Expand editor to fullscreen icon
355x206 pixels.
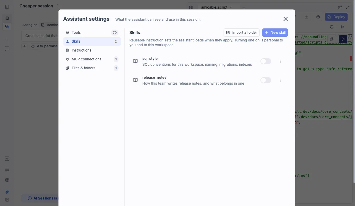click(x=348, y=7)
